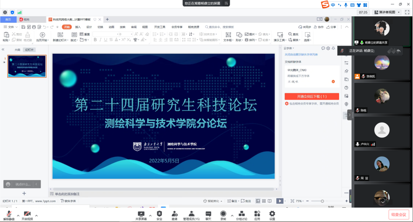
Task: Turn on camera with 开启视频
Action: point(27,214)
